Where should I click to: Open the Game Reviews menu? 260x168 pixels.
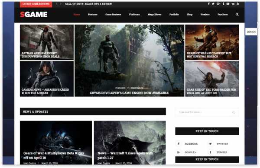113,14
